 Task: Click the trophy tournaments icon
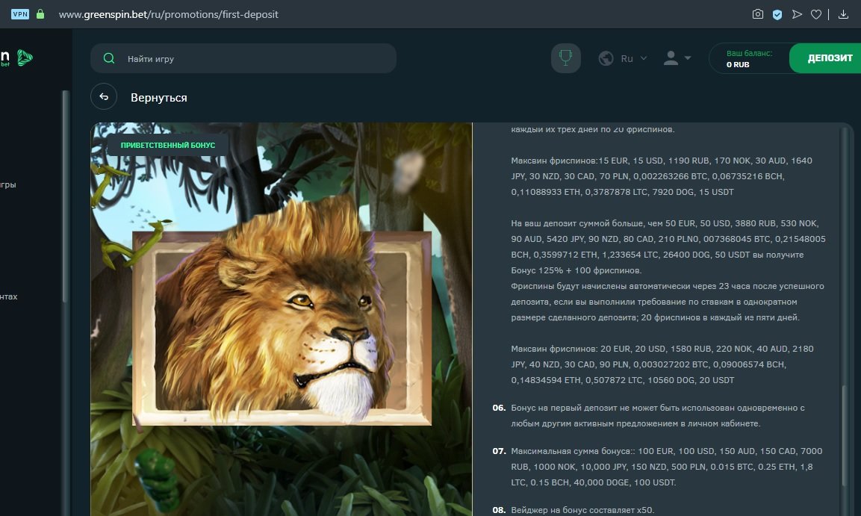click(x=566, y=58)
